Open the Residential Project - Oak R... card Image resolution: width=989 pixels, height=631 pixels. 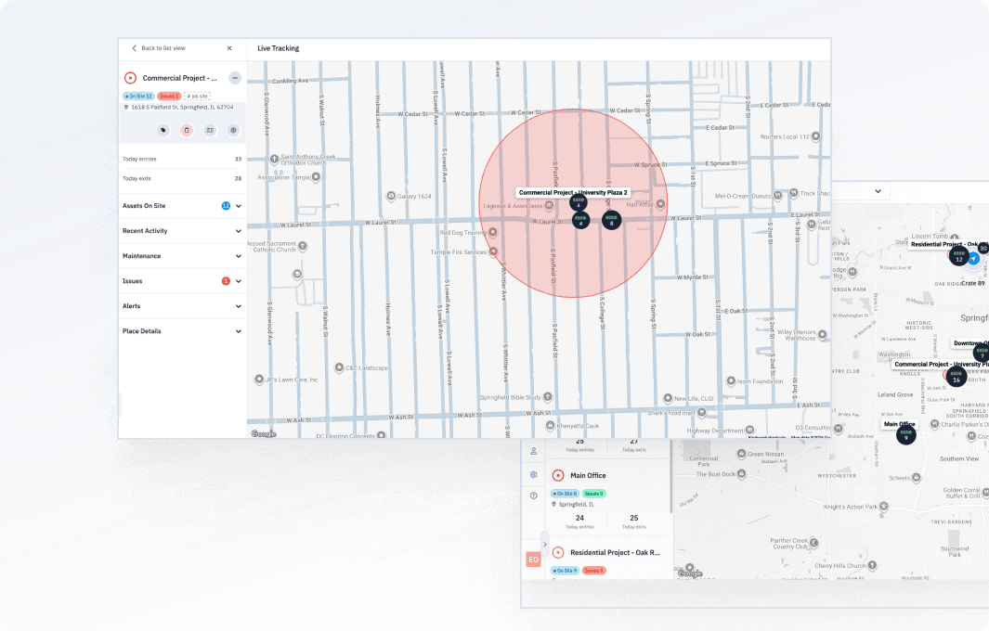click(615, 552)
